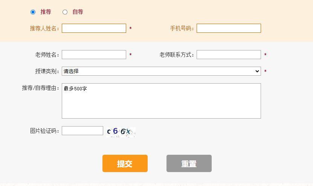Click the 授课类别 field label

[x=47, y=71]
